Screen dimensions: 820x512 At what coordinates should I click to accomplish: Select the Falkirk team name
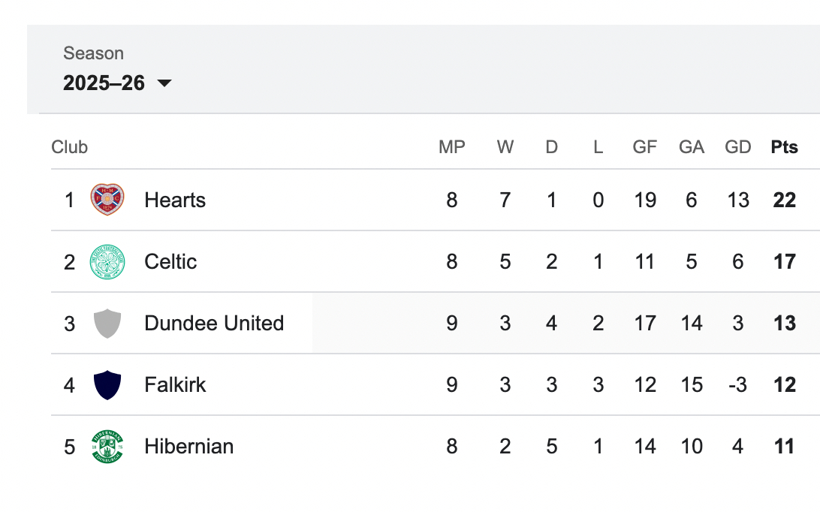pyautogui.click(x=175, y=385)
